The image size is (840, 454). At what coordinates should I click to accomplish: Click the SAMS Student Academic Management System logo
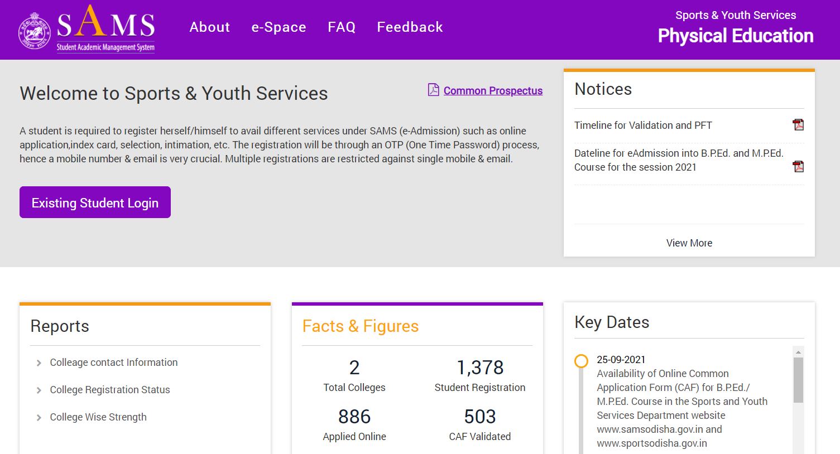105,29
